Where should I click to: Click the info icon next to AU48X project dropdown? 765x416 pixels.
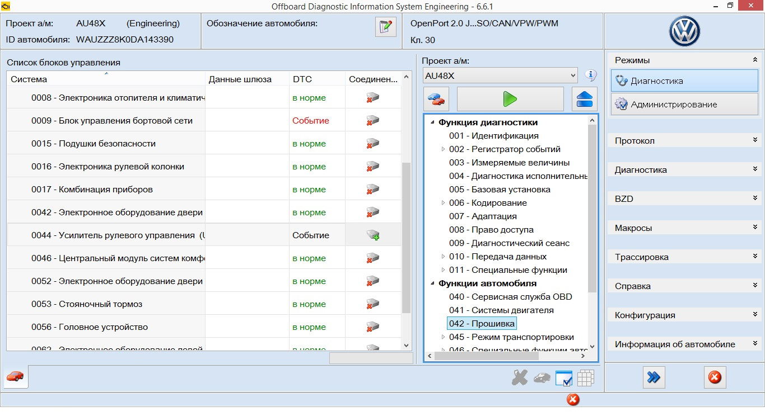pyautogui.click(x=590, y=75)
